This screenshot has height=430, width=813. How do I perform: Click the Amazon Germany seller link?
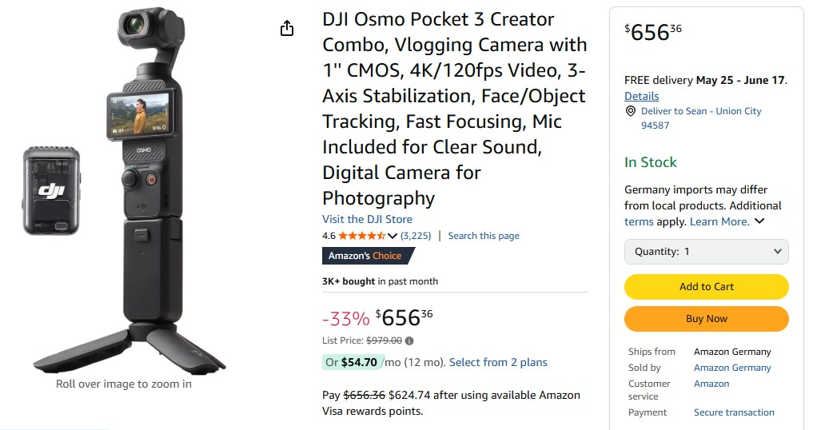click(732, 368)
